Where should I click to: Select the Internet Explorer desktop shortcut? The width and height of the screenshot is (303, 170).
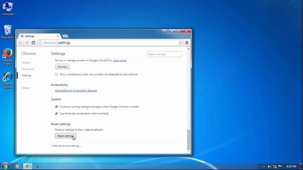click(8, 80)
